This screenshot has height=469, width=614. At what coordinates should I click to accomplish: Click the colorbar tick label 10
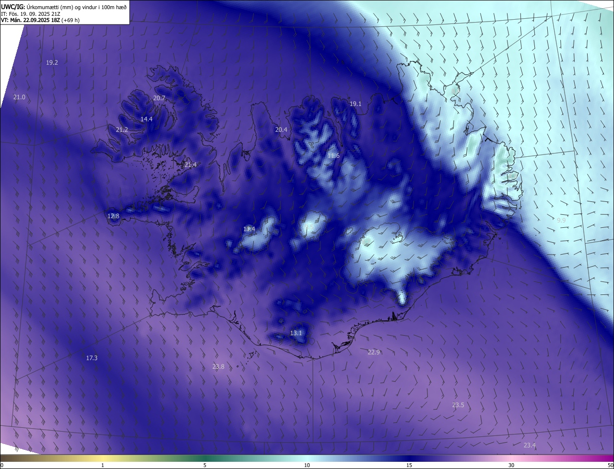307,466
